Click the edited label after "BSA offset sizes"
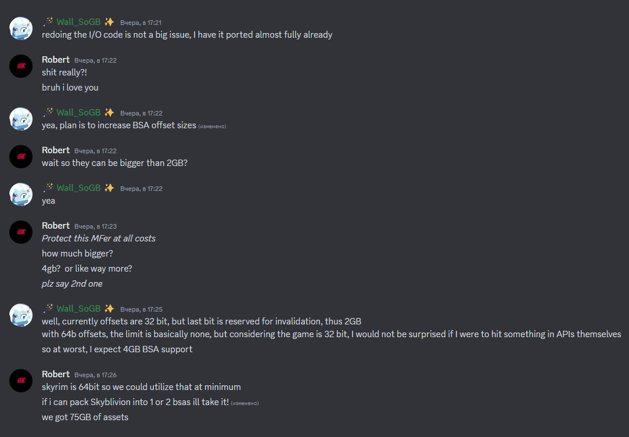Viewport: 629px width, 437px height. click(212, 126)
